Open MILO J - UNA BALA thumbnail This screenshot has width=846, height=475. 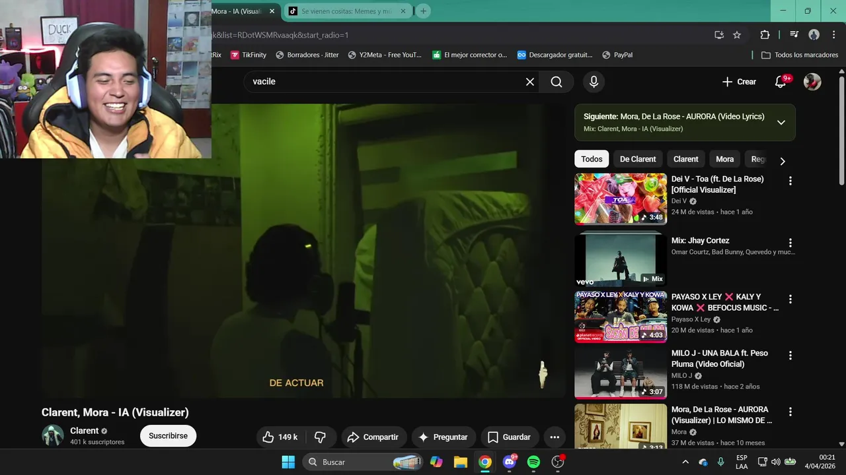pyautogui.click(x=621, y=373)
